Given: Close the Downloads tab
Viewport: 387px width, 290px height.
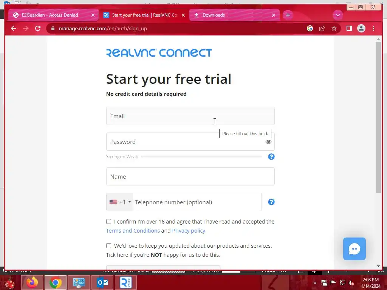Looking at the screenshot, I should (x=274, y=15).
